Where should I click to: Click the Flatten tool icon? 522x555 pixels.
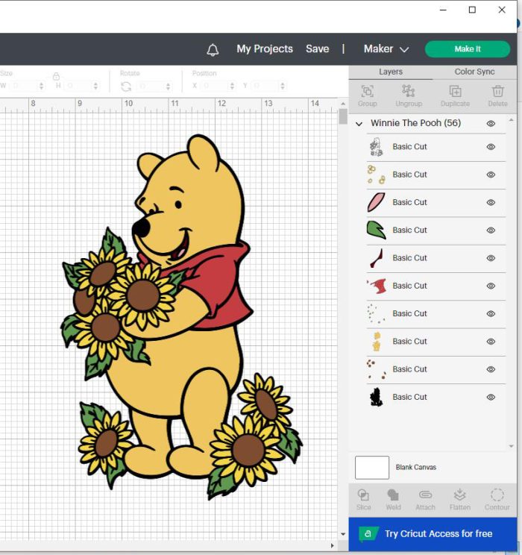click(459, 495)
